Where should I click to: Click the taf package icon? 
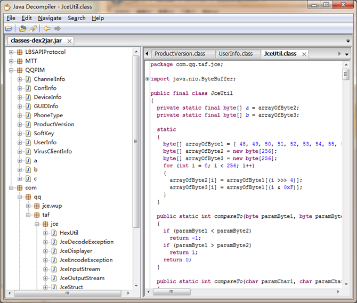[x=37, y=215]
